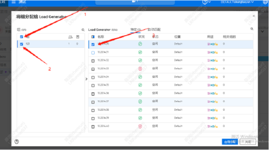This screenshot has width=269, height=150.
Task: Open the hamburger menu in the top bar
Action: 13,2
